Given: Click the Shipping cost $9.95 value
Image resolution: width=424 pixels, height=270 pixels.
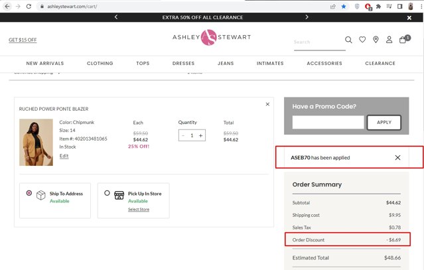Looking at the screenshot, I should click(x=395, y=215).
